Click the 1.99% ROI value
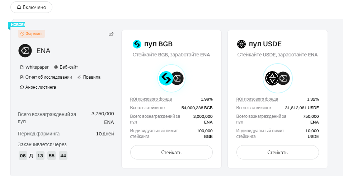This screenshot has height=176, width=343. (207, 99)
